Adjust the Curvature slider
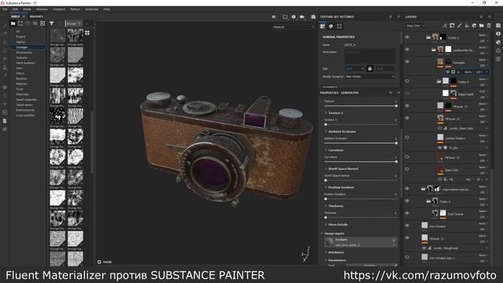The image size is (503, 283). point(361,162)
